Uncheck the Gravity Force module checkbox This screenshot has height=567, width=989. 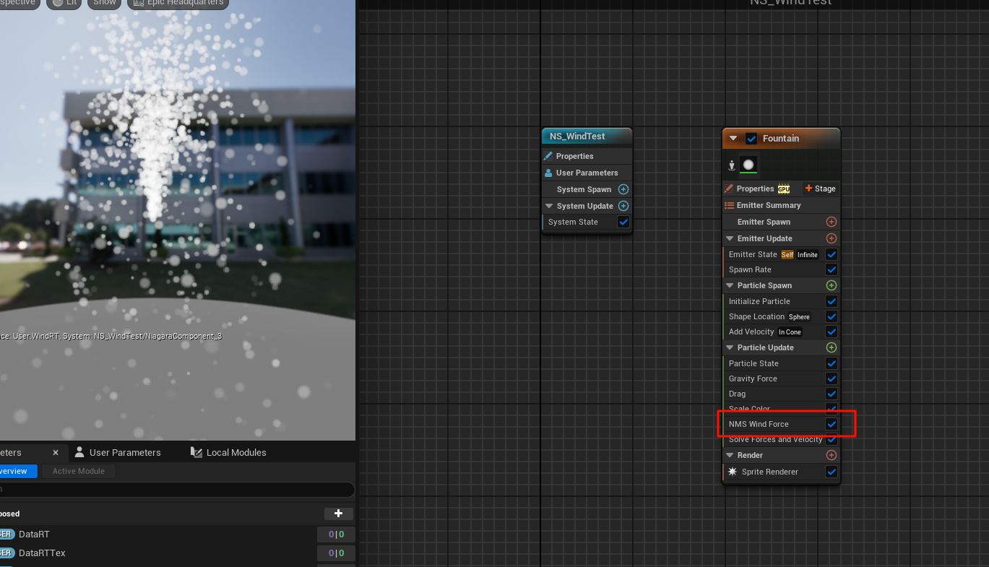[x=832, y=378]
